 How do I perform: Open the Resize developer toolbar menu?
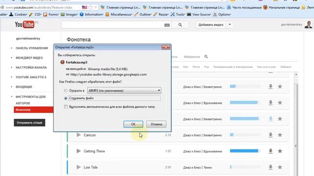click(x=161, y=14)
